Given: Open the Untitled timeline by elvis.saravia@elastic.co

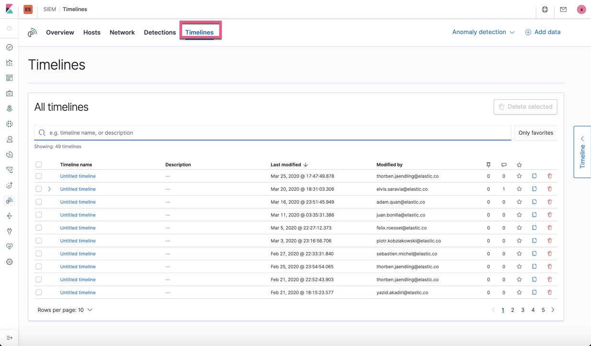Looking at the screenshot, I should [x=78, y=189].
